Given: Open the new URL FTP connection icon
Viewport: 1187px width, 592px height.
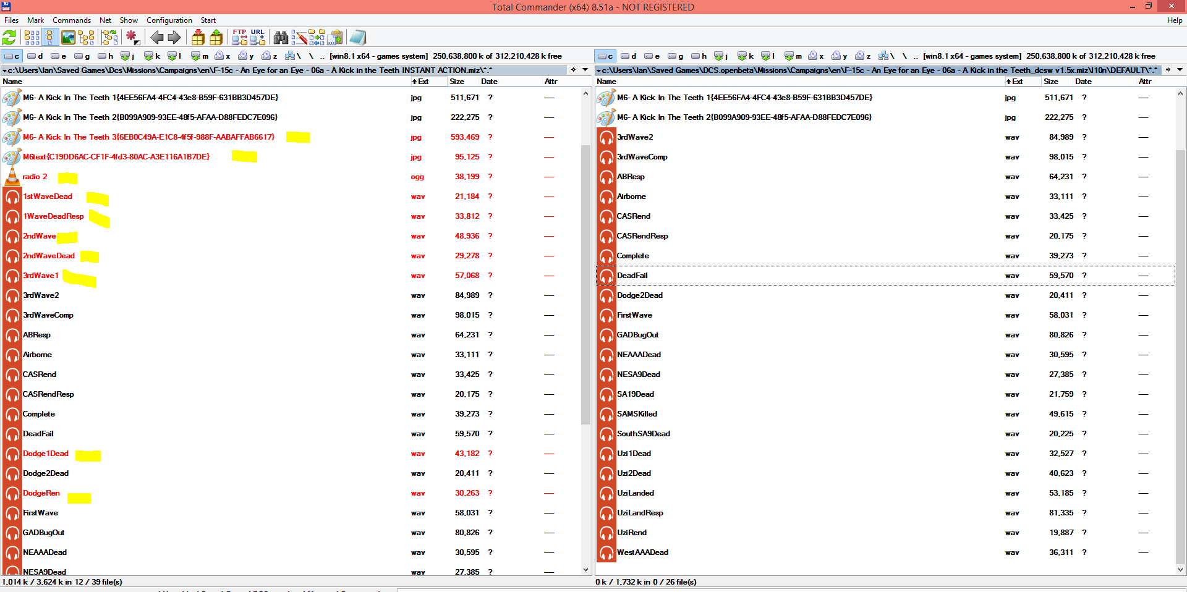Looking at the screenshot, I should coord(258,38).
